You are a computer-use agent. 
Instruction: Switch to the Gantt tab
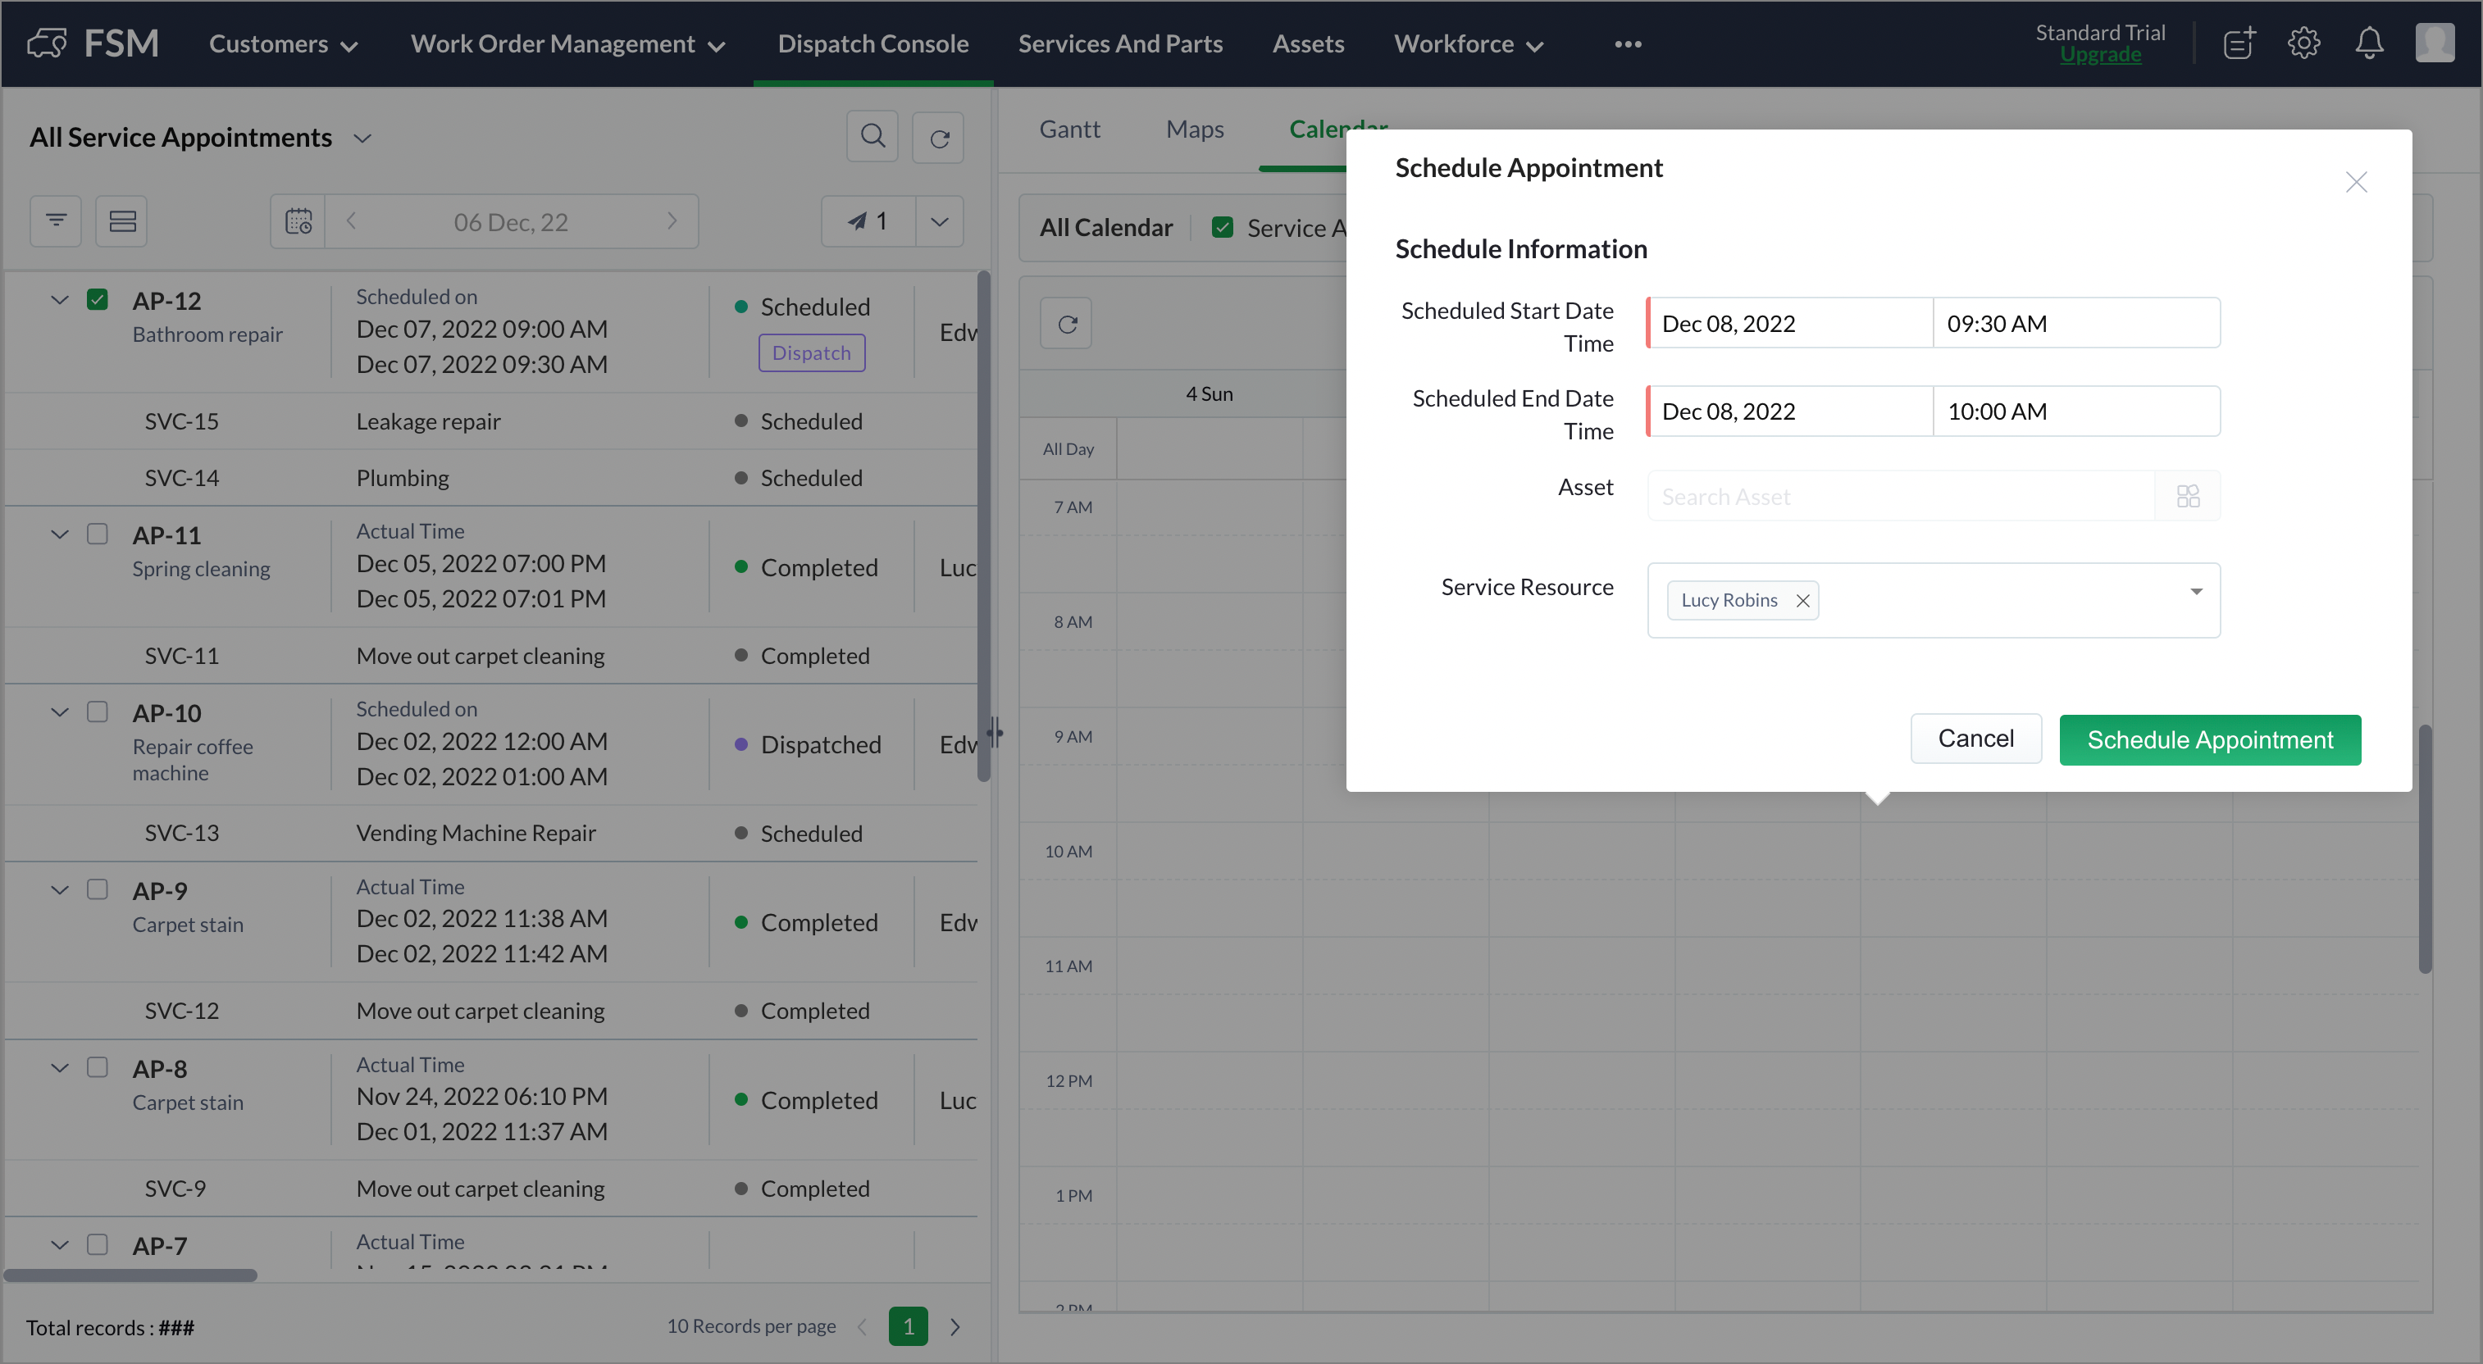[1069, 129]
